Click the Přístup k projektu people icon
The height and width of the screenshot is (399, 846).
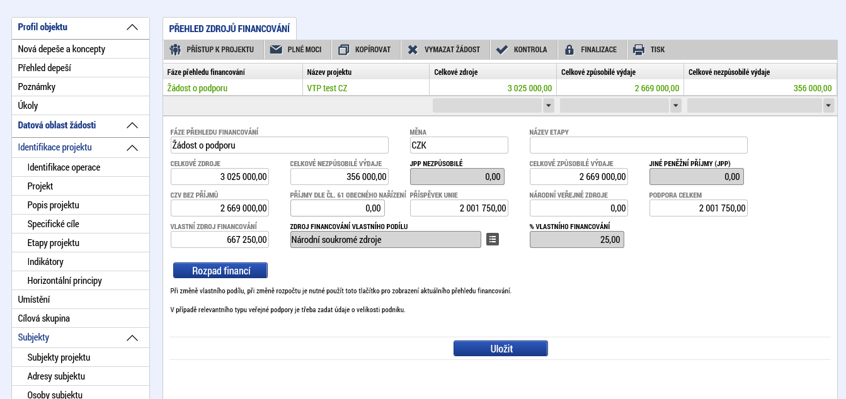click(175, 50)
